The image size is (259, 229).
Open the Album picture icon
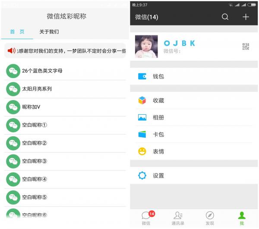[x=142, y=117]
